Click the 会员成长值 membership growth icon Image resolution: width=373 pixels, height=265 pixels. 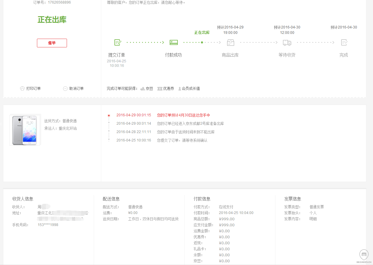pyautogui.click(x=180, y=88)
